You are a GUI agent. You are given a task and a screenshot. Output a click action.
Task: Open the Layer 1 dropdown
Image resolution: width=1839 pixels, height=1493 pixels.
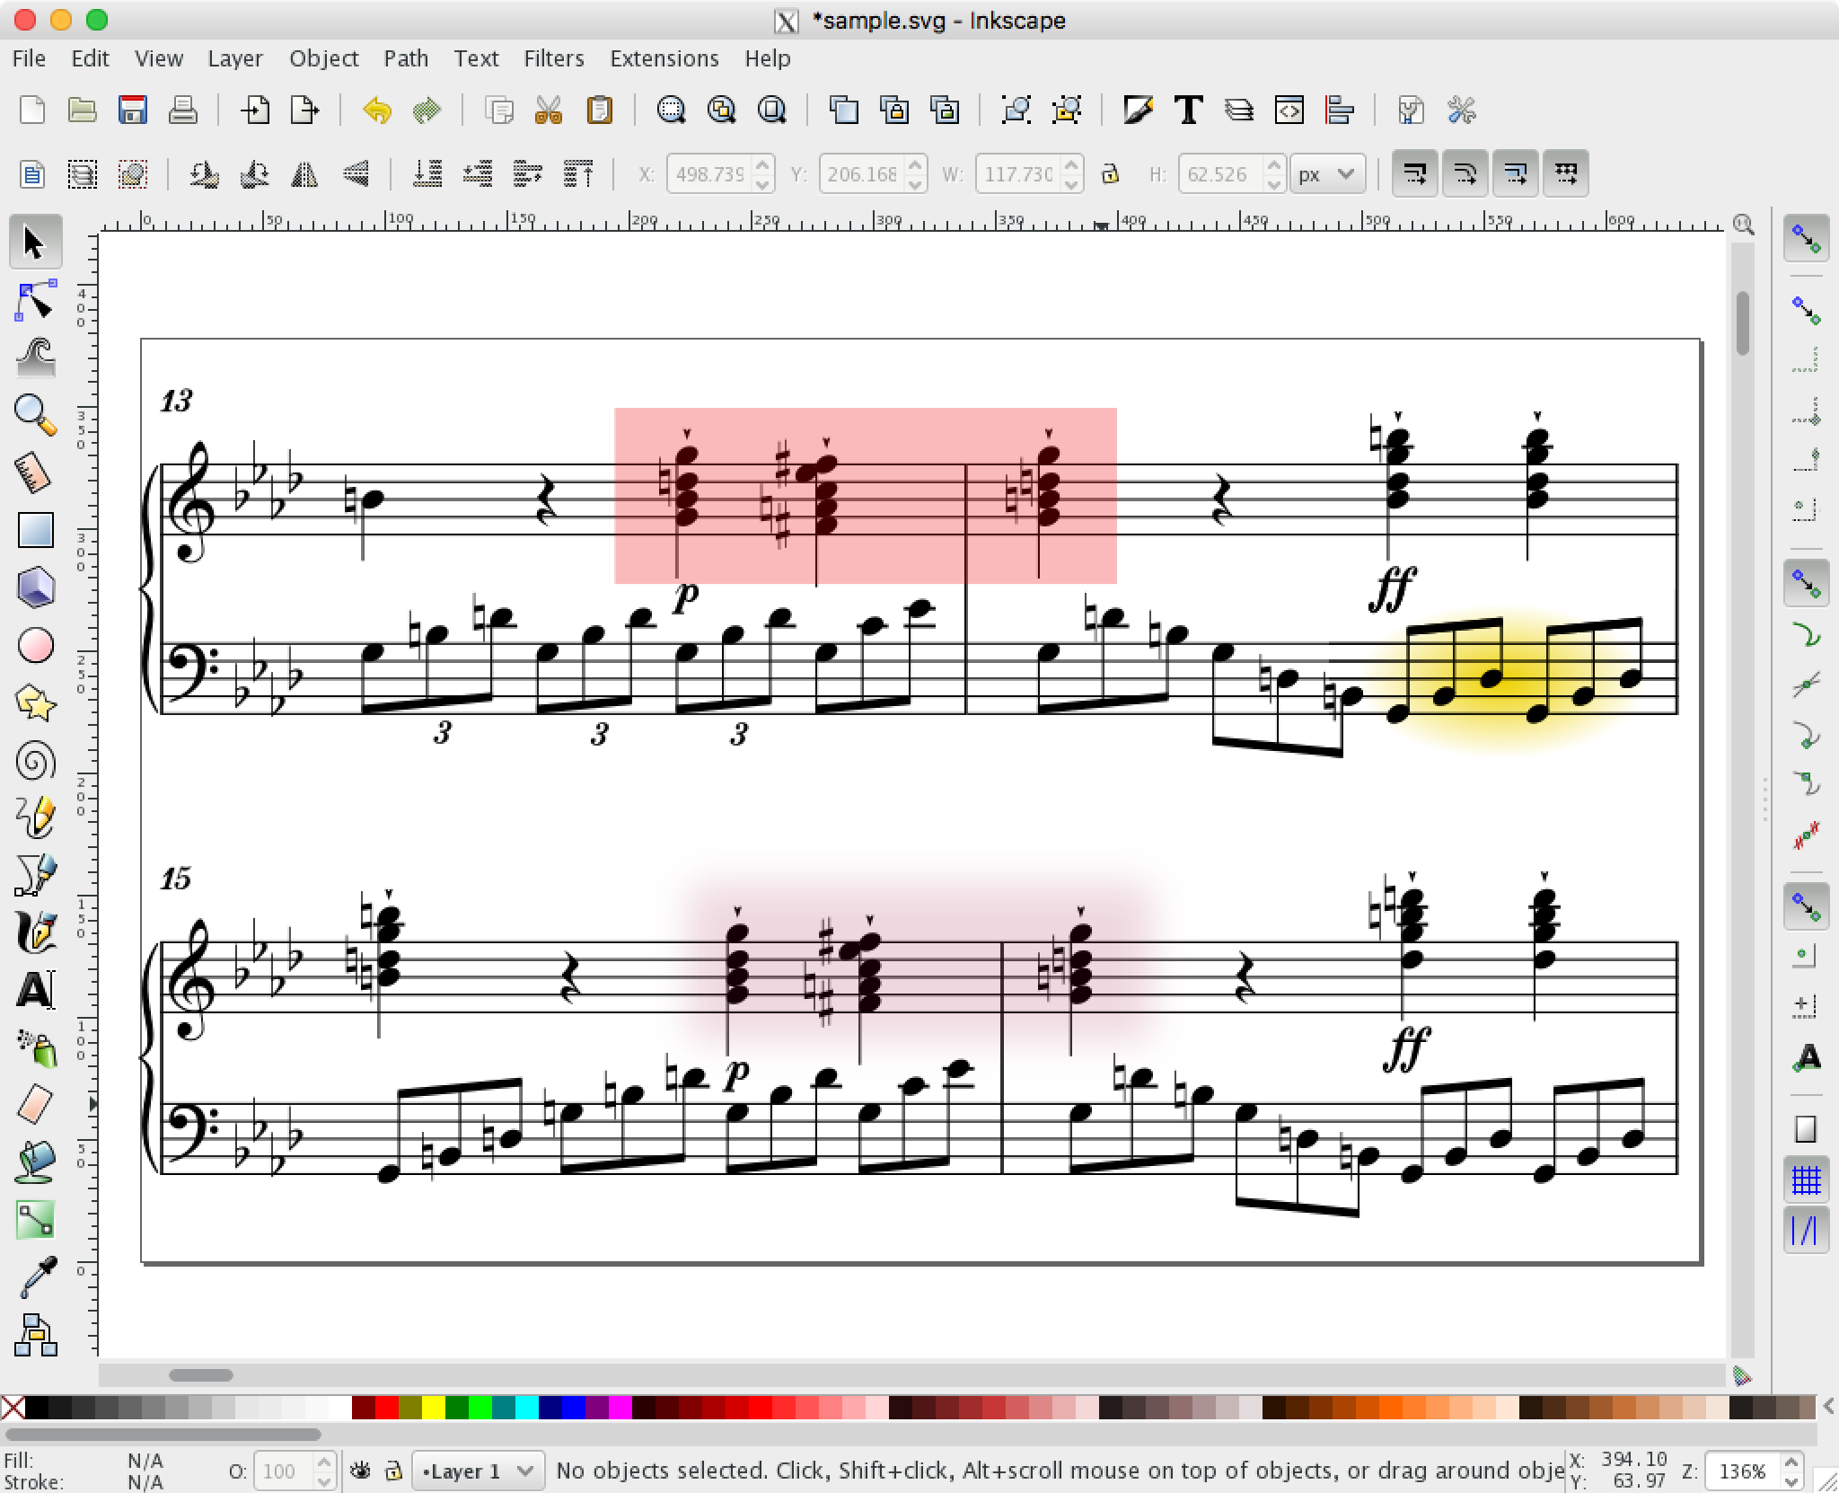pos(478,1471)
